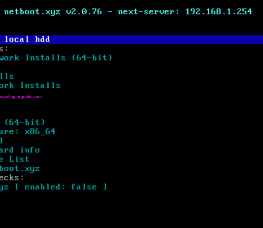Open the "work Installs (64-bit)" menu entry
Image resolution: width=263 pixels, height=228 pixels.
click(56, 58)
